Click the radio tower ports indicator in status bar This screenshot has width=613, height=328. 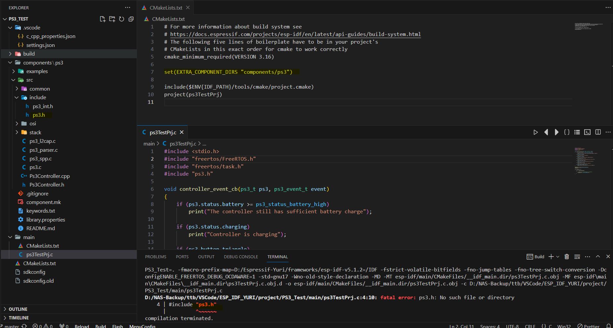tap(64, 326)
